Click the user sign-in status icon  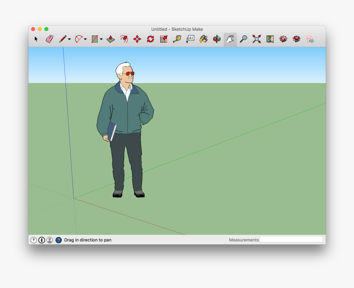click(50, 240)
